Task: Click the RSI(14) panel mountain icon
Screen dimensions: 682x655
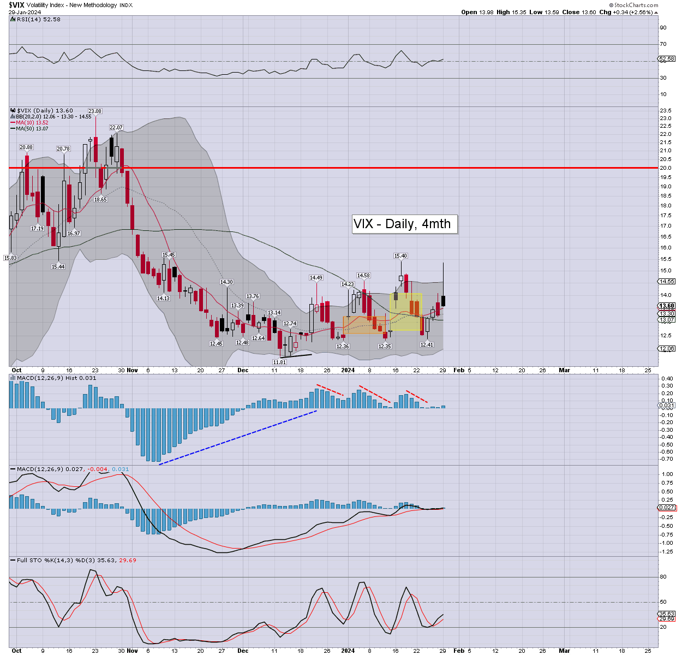Action: (12, 20)
